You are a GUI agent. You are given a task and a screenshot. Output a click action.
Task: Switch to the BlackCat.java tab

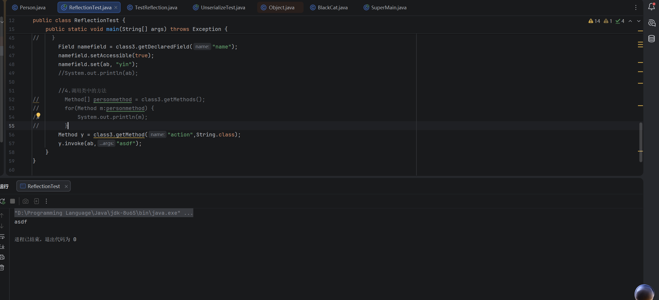pyautogui.click(x=329, y=7)
